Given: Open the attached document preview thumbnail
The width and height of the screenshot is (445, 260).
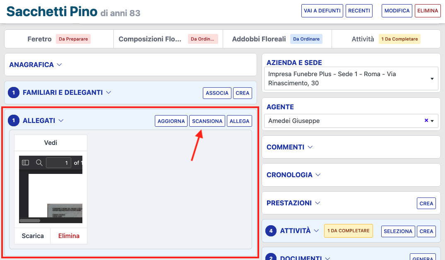Looking at the screenshot, I should pyautogui.click(x=51, y=190).
